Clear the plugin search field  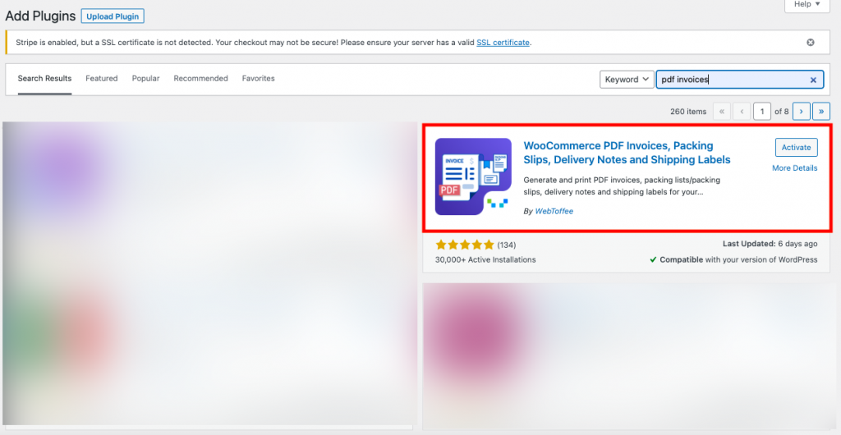tap(813, 80)
